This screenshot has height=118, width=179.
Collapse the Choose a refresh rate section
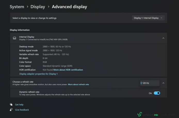pyautogui.click(x=163, y=83)
